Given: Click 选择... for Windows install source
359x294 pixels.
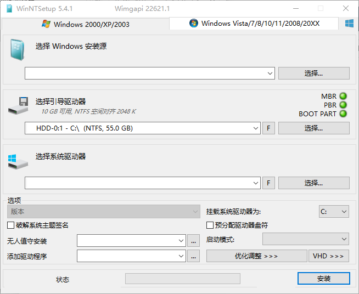Looking at the screenshot, I should coord(314,73).
